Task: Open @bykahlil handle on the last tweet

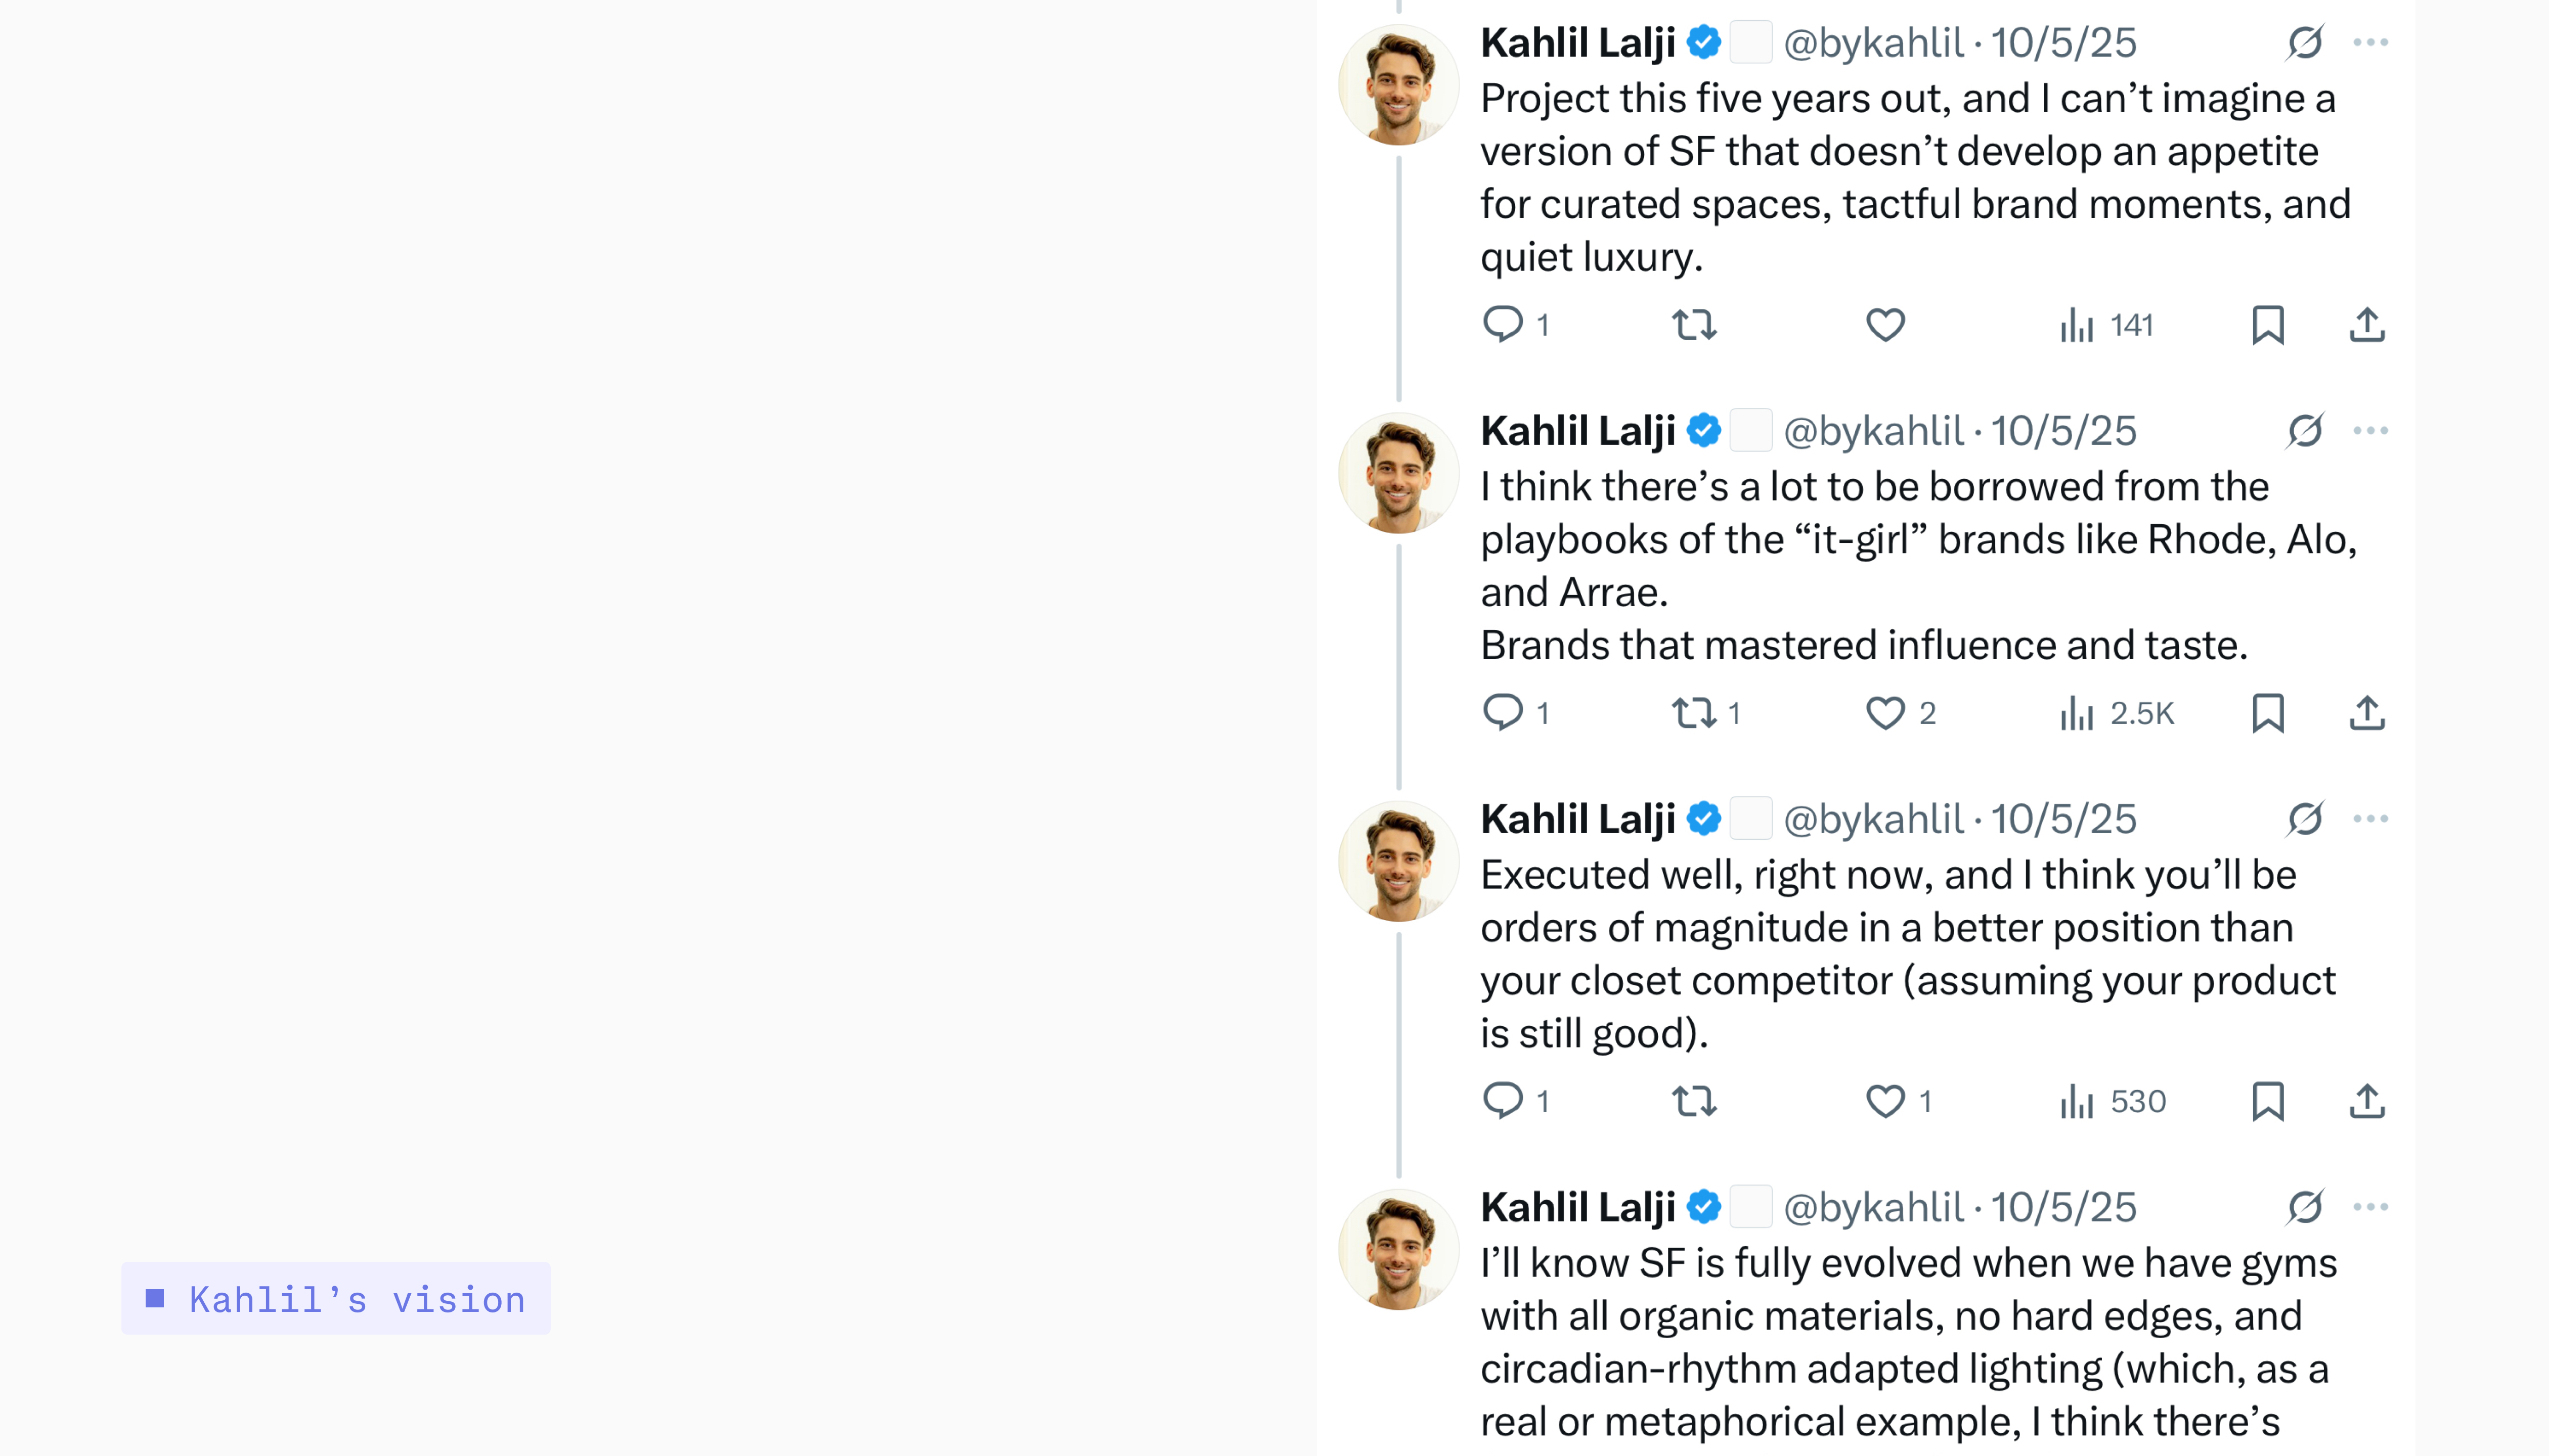Action: tap(1874, 1207)
